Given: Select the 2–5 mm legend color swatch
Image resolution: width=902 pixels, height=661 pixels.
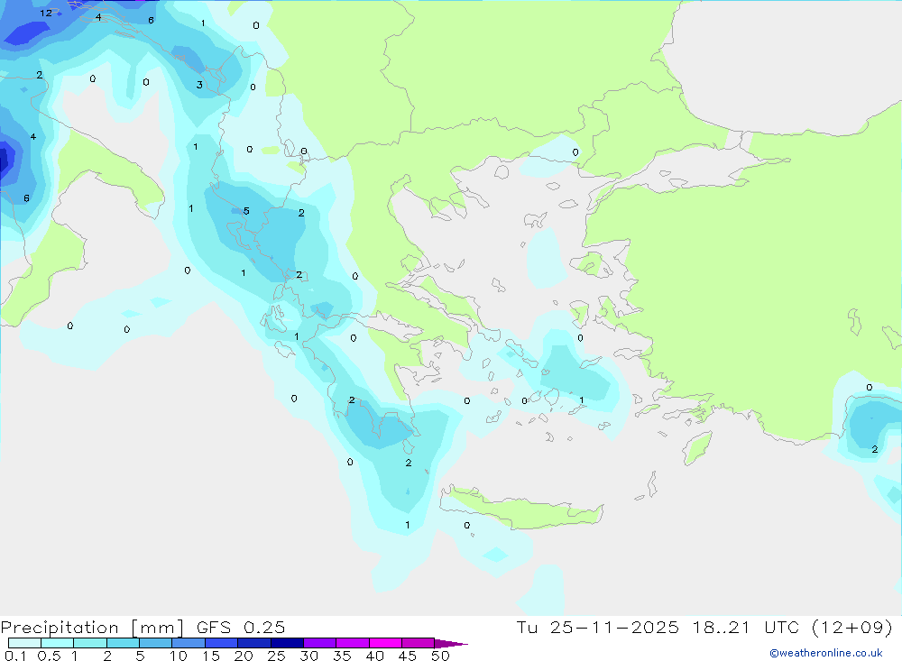Looking at the screenshot, I should (x=123, y=643).
